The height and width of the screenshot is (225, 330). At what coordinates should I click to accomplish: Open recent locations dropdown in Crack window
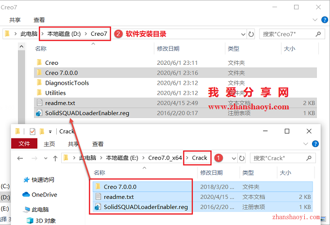tap(46, 158)
